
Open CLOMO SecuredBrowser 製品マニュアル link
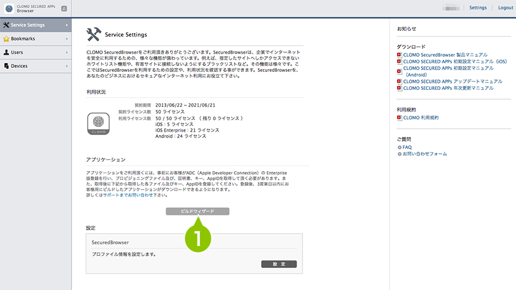tap(445, 55)
